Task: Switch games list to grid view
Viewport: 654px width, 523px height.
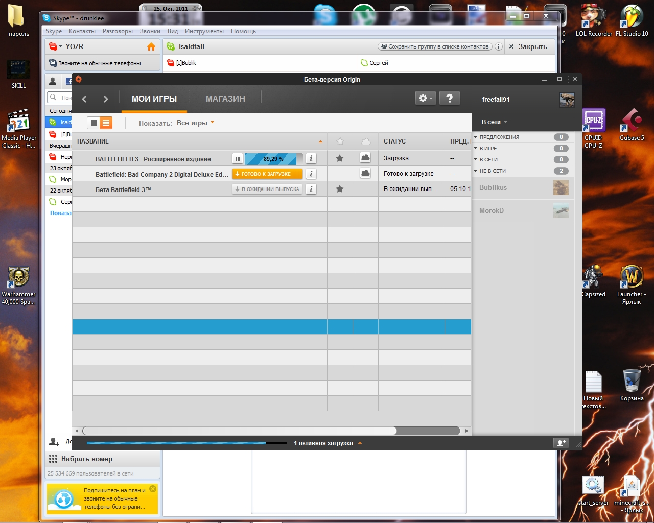Action: point(94,123)
